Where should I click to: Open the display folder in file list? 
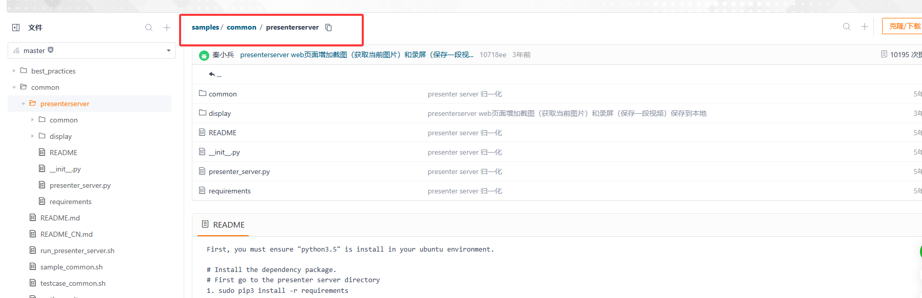pos(219,113)
